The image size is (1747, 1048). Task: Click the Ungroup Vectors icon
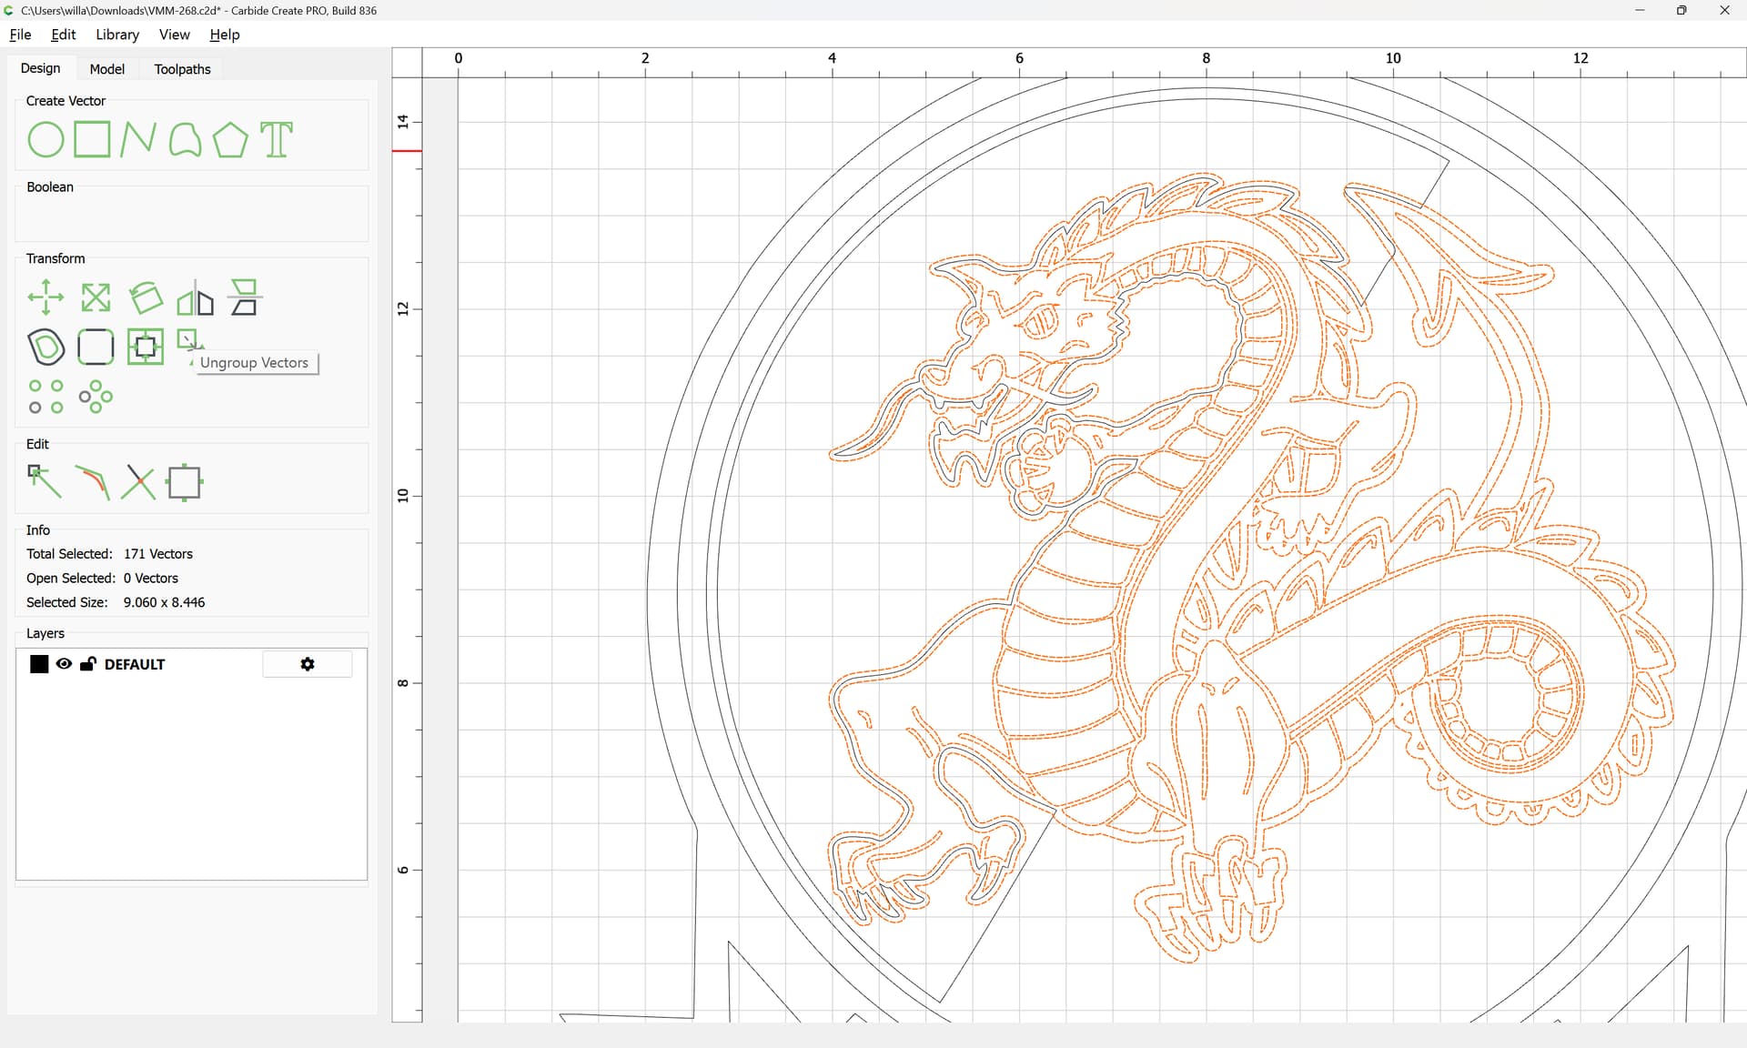tap(188, 340)
